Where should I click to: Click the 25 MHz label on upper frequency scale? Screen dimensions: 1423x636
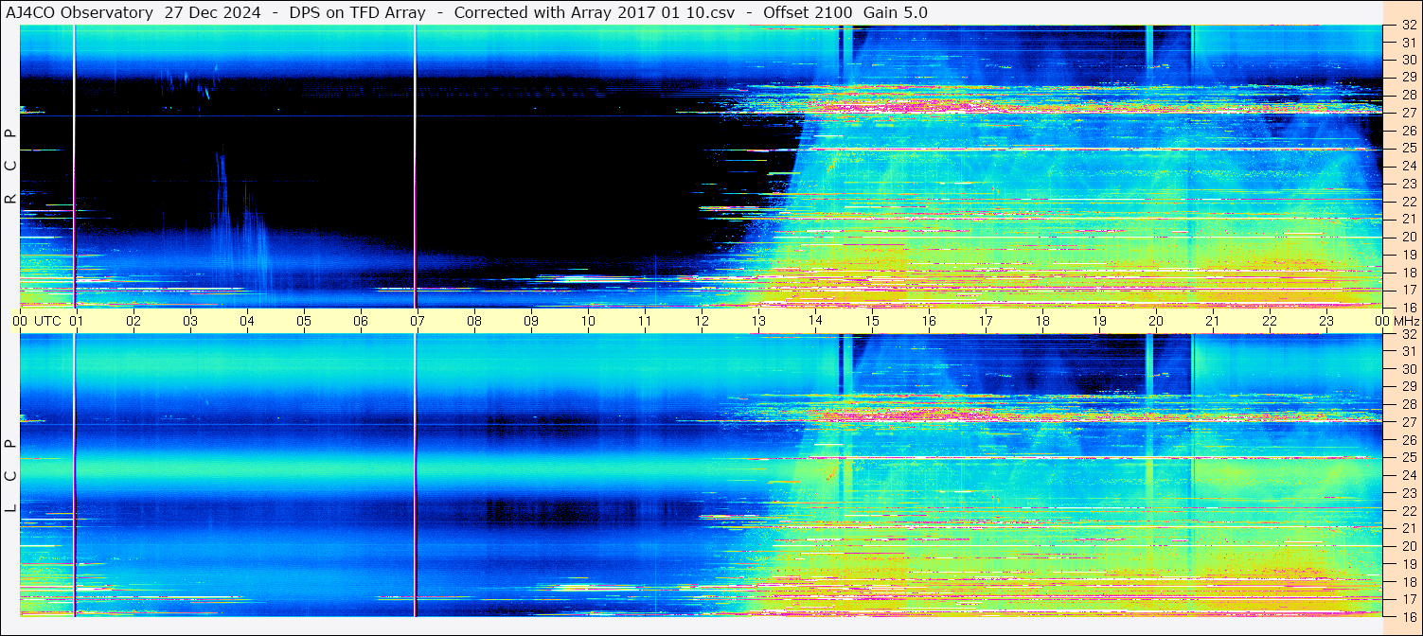pos(1409,149)
